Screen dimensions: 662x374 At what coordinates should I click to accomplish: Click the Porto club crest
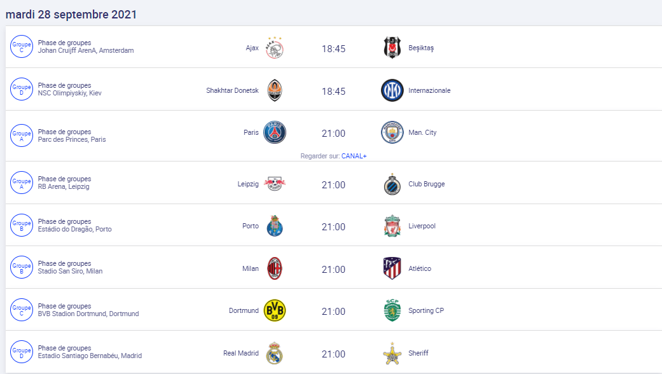point(275,226)
